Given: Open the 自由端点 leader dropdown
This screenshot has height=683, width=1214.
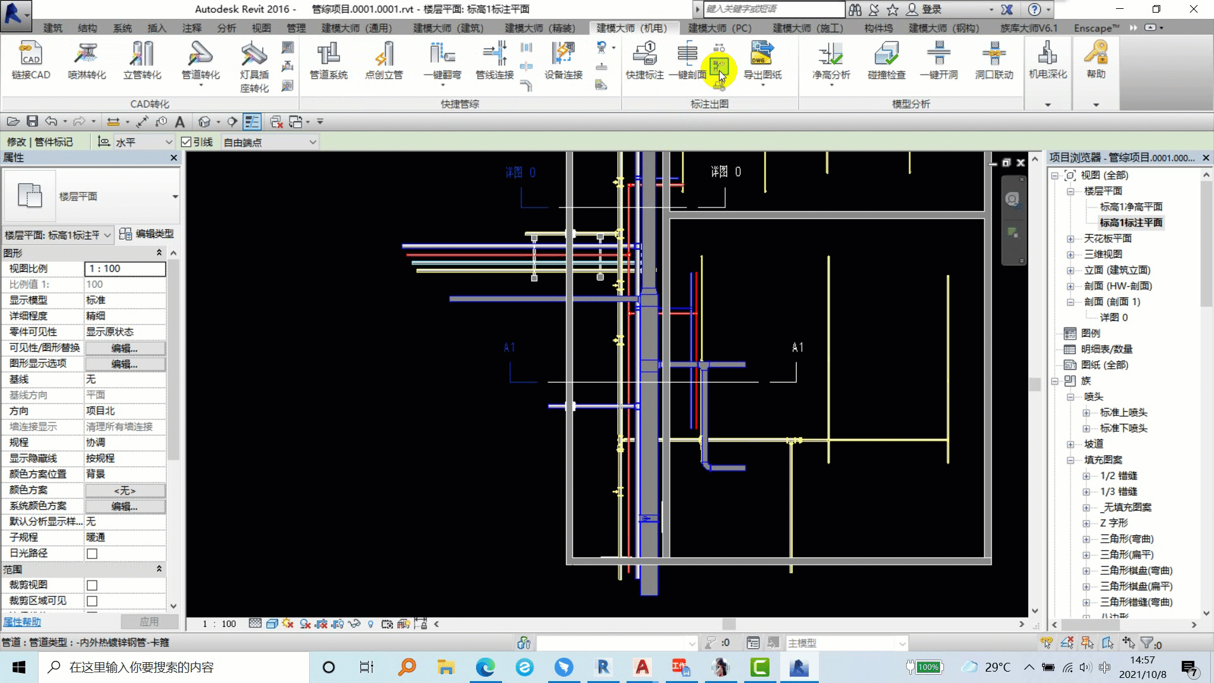Looking at the screenshot, I should pos(269,142).
